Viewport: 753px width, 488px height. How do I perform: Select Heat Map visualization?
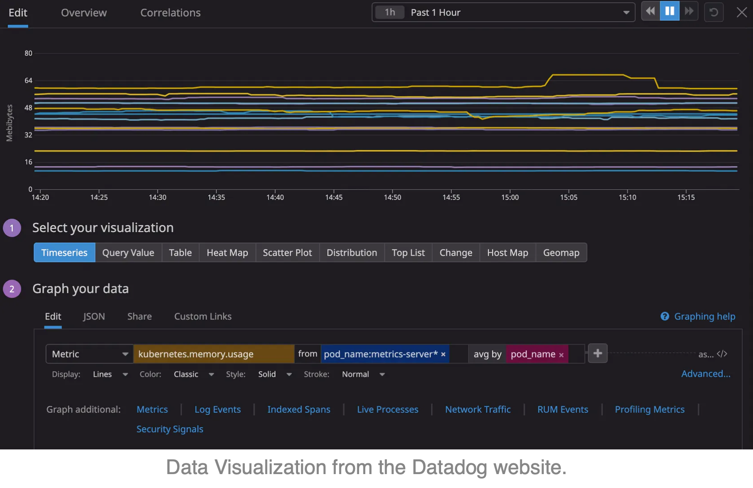[227, 253]
